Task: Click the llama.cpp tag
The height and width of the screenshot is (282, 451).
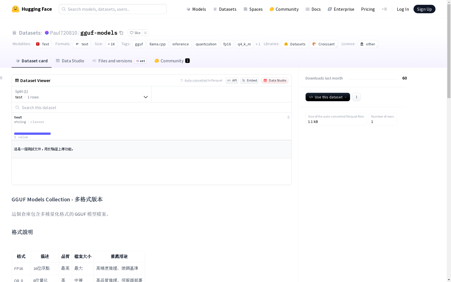Action: coord(158,44)
